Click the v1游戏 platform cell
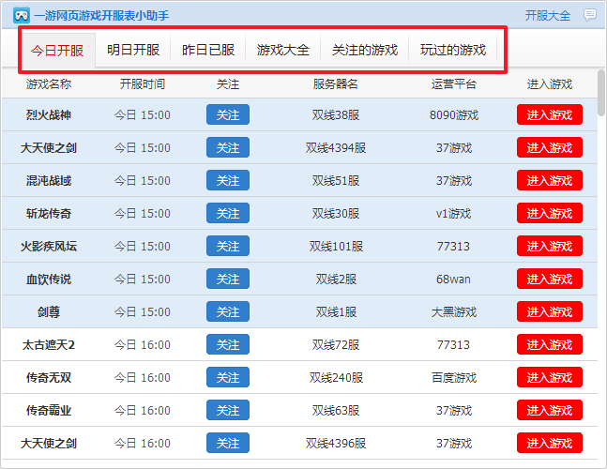607x469 pixels. tap(454, 214)
